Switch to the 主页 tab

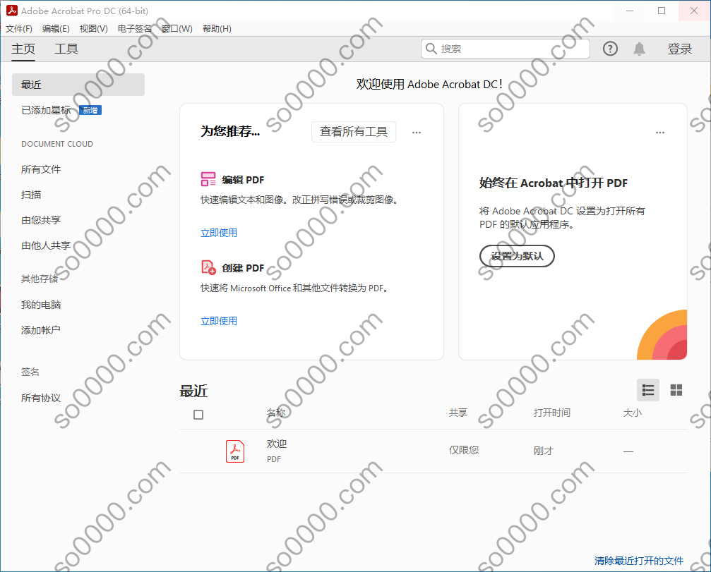pos(23,49)
